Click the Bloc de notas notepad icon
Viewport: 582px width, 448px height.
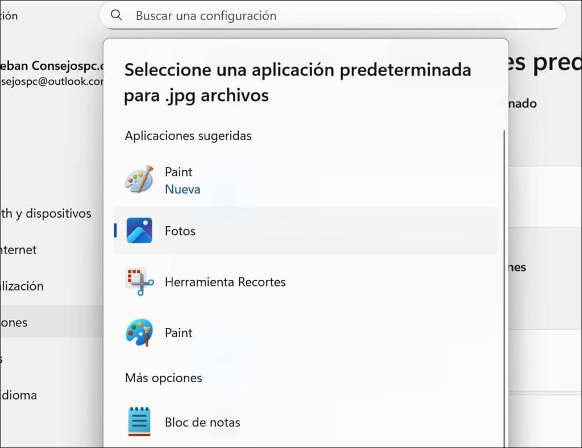coord(139,422)
